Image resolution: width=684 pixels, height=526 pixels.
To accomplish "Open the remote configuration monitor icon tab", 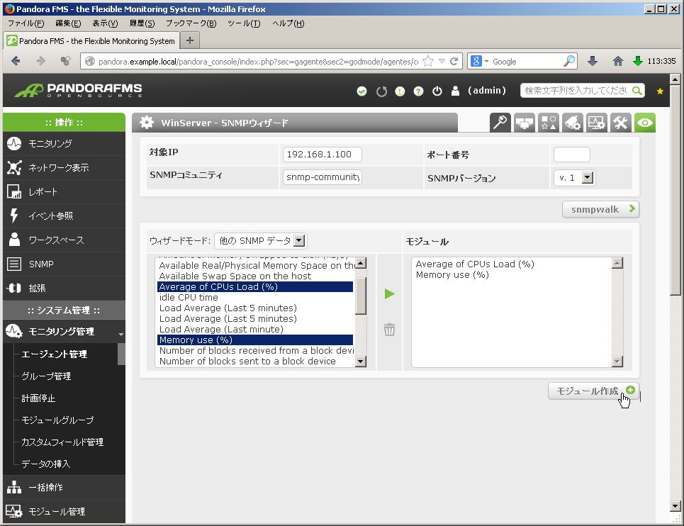I will click(x=524, y=123).
